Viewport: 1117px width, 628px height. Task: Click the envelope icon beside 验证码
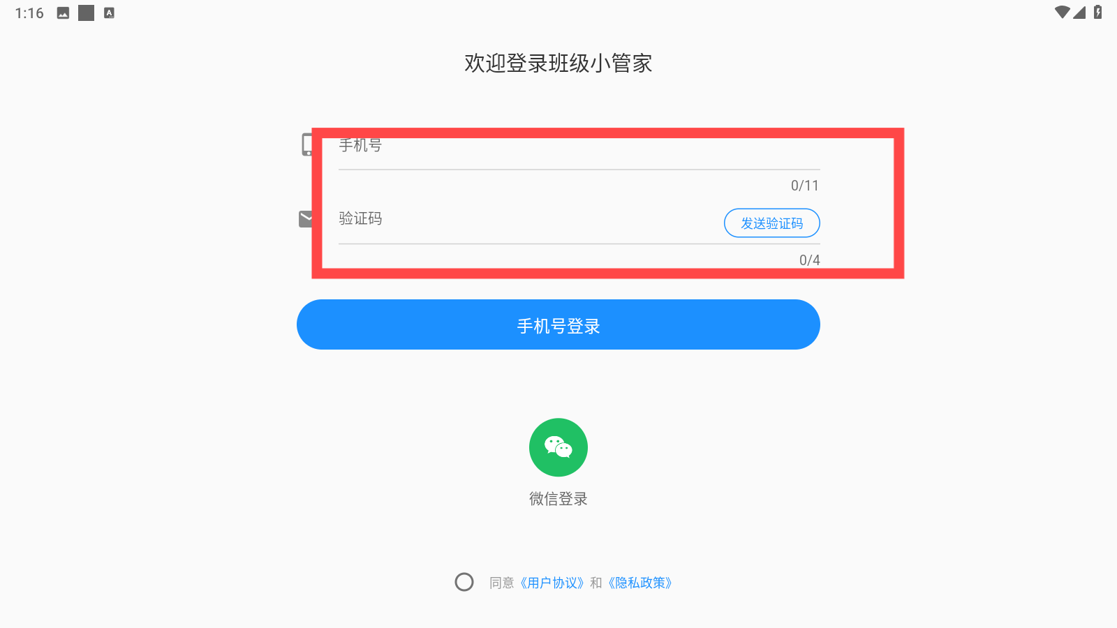306,219
